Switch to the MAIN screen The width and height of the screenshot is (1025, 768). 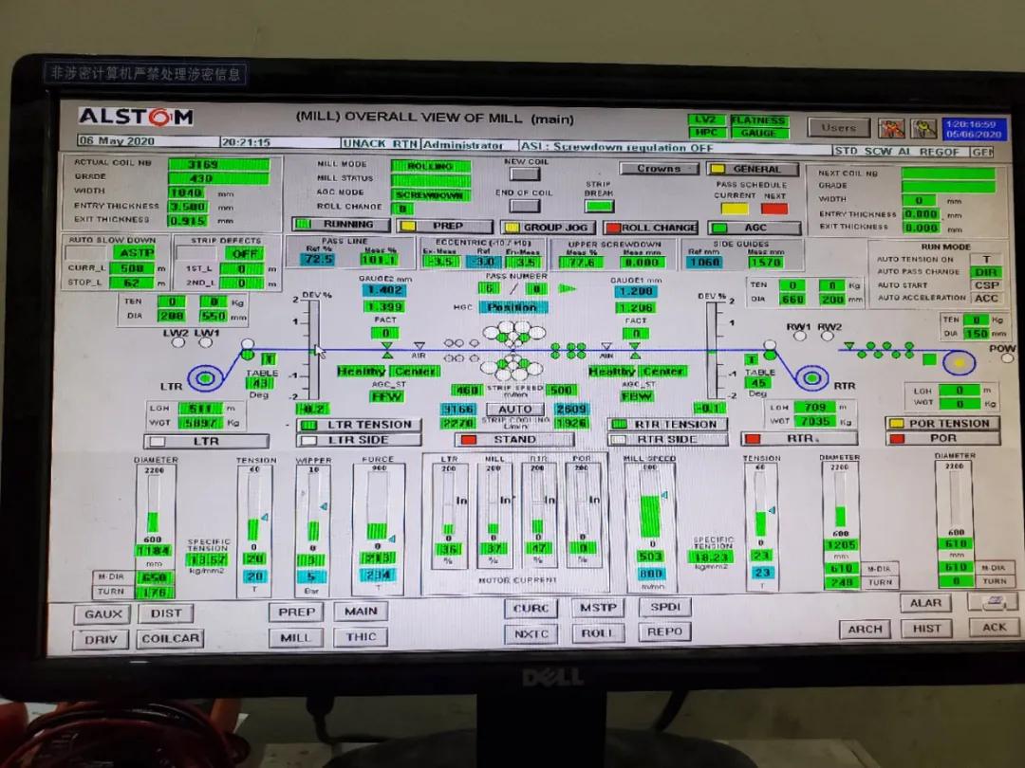(361, 612)
